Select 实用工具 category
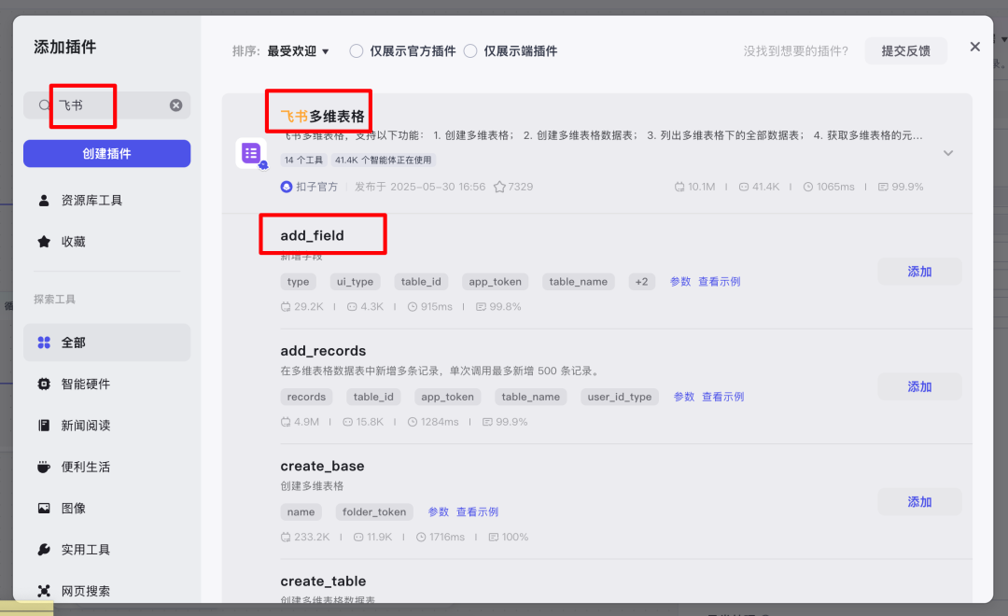 point(106,550)
